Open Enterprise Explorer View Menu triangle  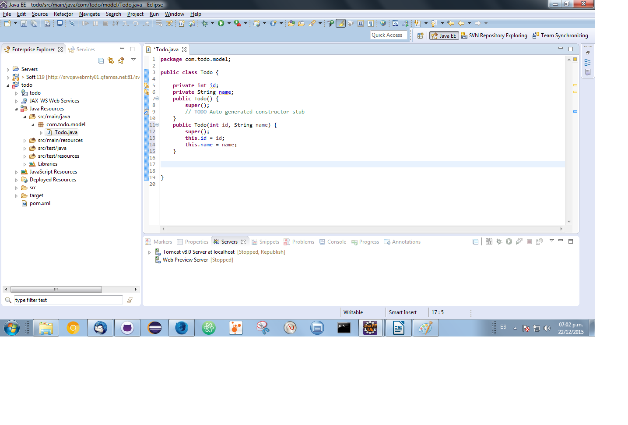[133, 60]
